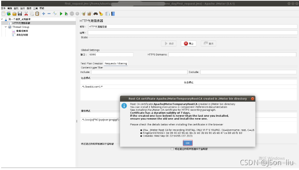Click the Open file folder icon
Screen dimensions: 299x170
(x=14, y=14)
